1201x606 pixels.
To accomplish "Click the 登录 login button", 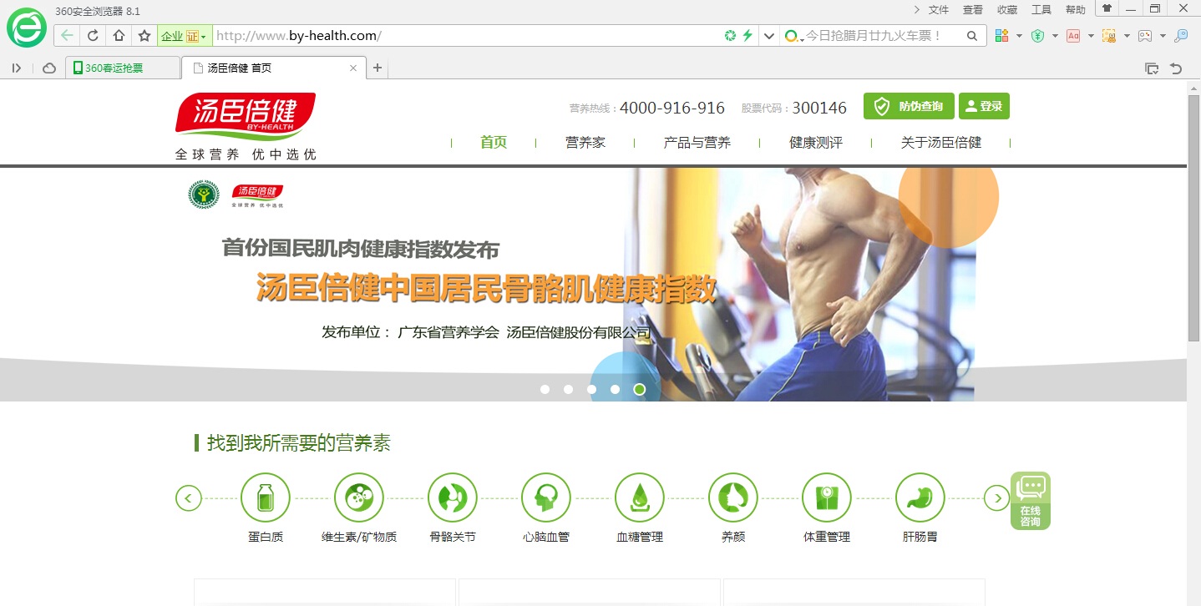I will pyautogui.click(x=984, y=106).
